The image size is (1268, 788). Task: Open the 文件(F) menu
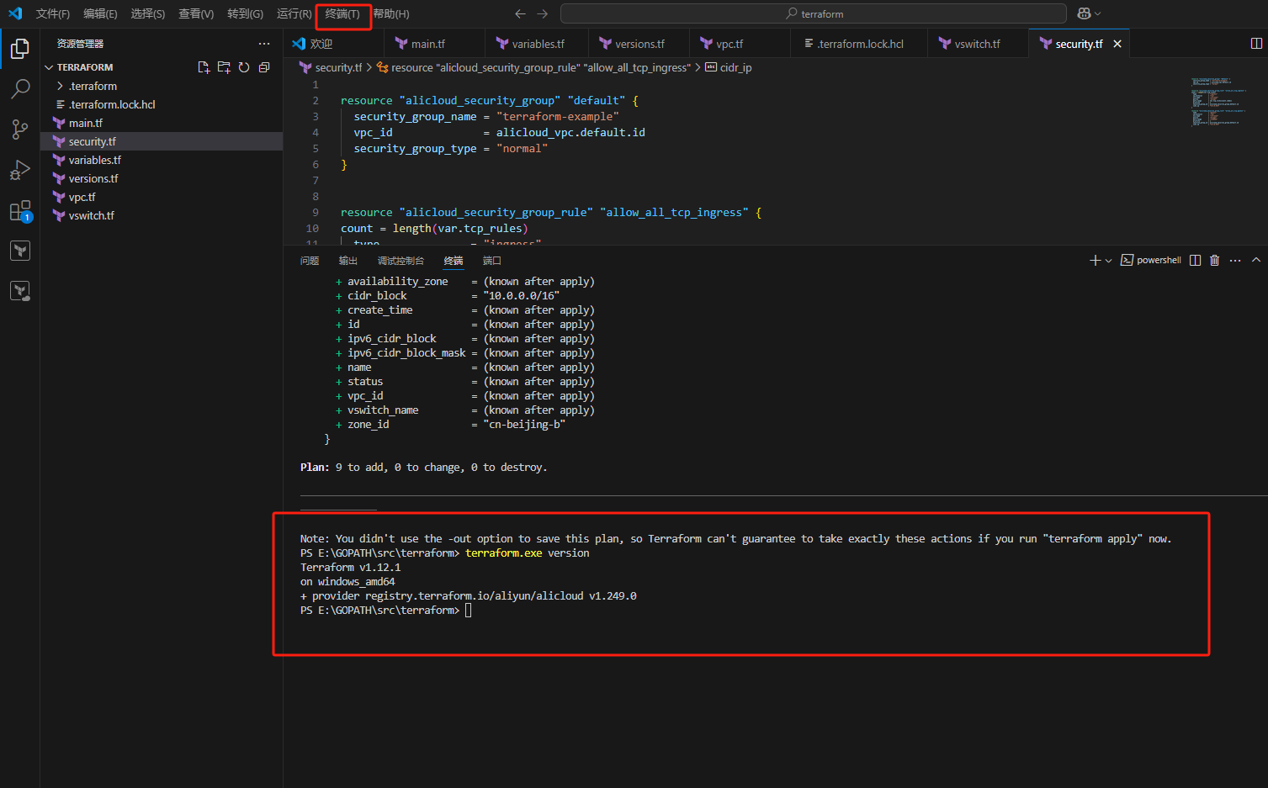[x=53, y=13]
